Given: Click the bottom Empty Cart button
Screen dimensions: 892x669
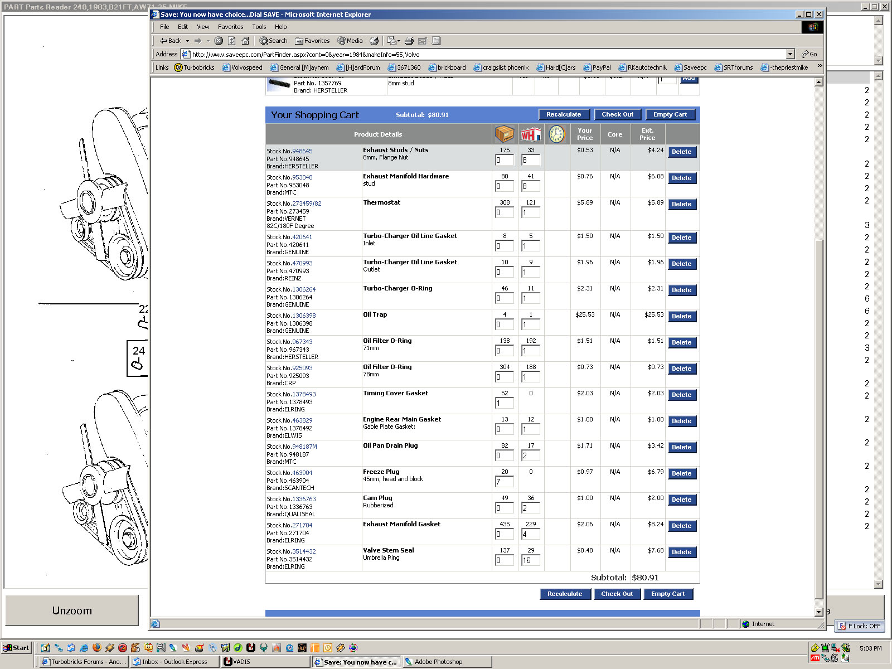Looking at the screenshot, I should 668,594.
